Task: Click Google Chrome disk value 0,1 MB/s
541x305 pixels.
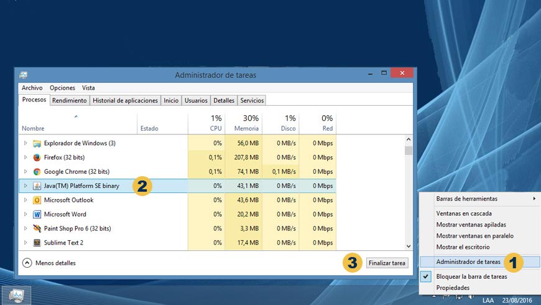Action: tap(284, 172)
